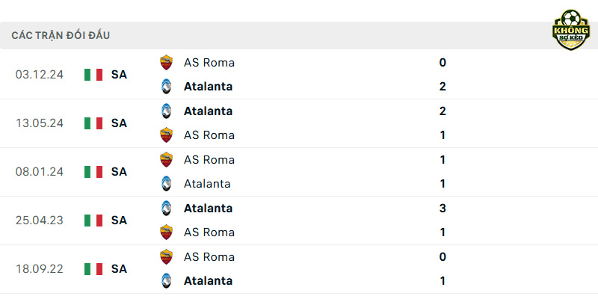Open AS Roma name in 18.09.22 match
The height and width of the screenshot is (299, 598).
point(209,256)
